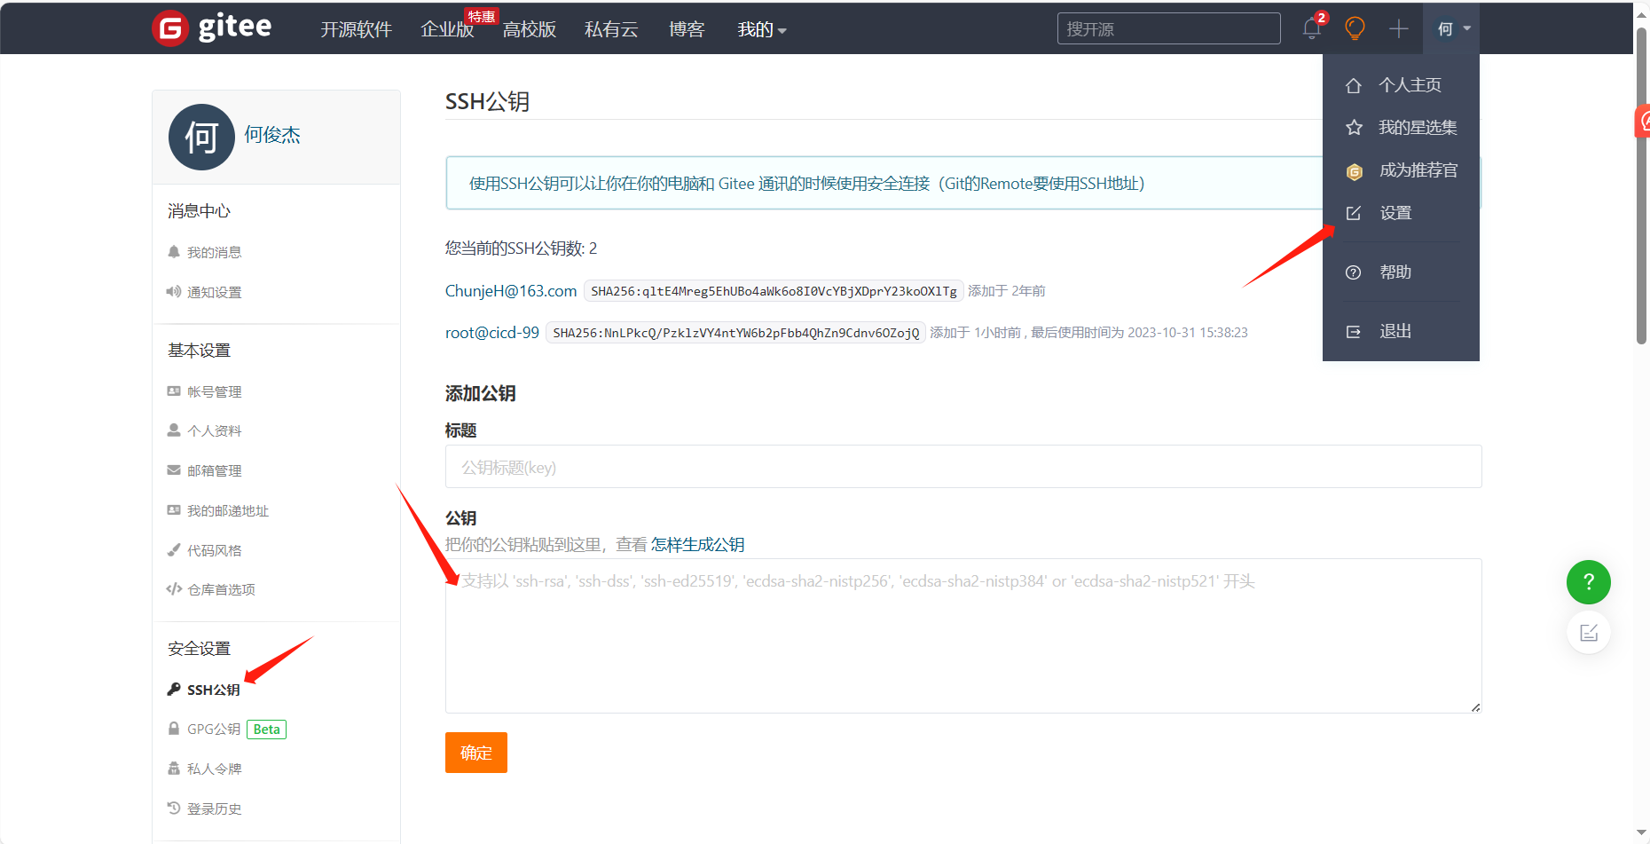The image size is (1650, 844).
Task: Click the envelope icon beside 邮箱管理
Action: 174,470
